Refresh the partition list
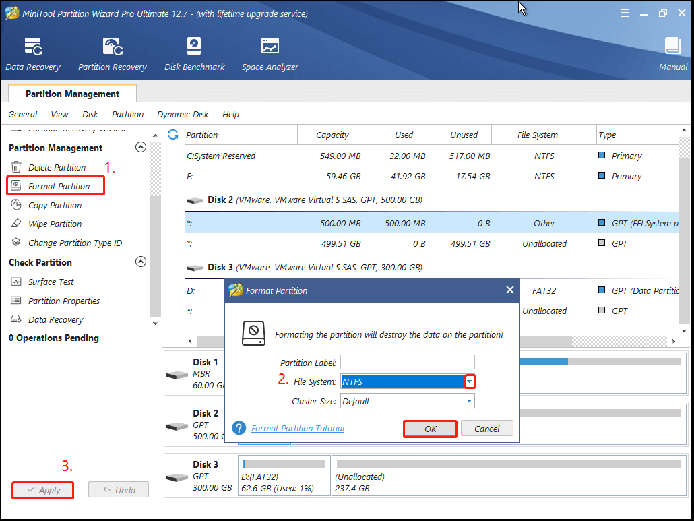Screen dimensions: 694x521 click(x=172, y=135)
